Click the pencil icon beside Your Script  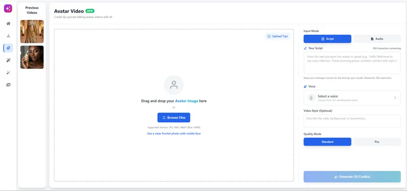[305, 48]
